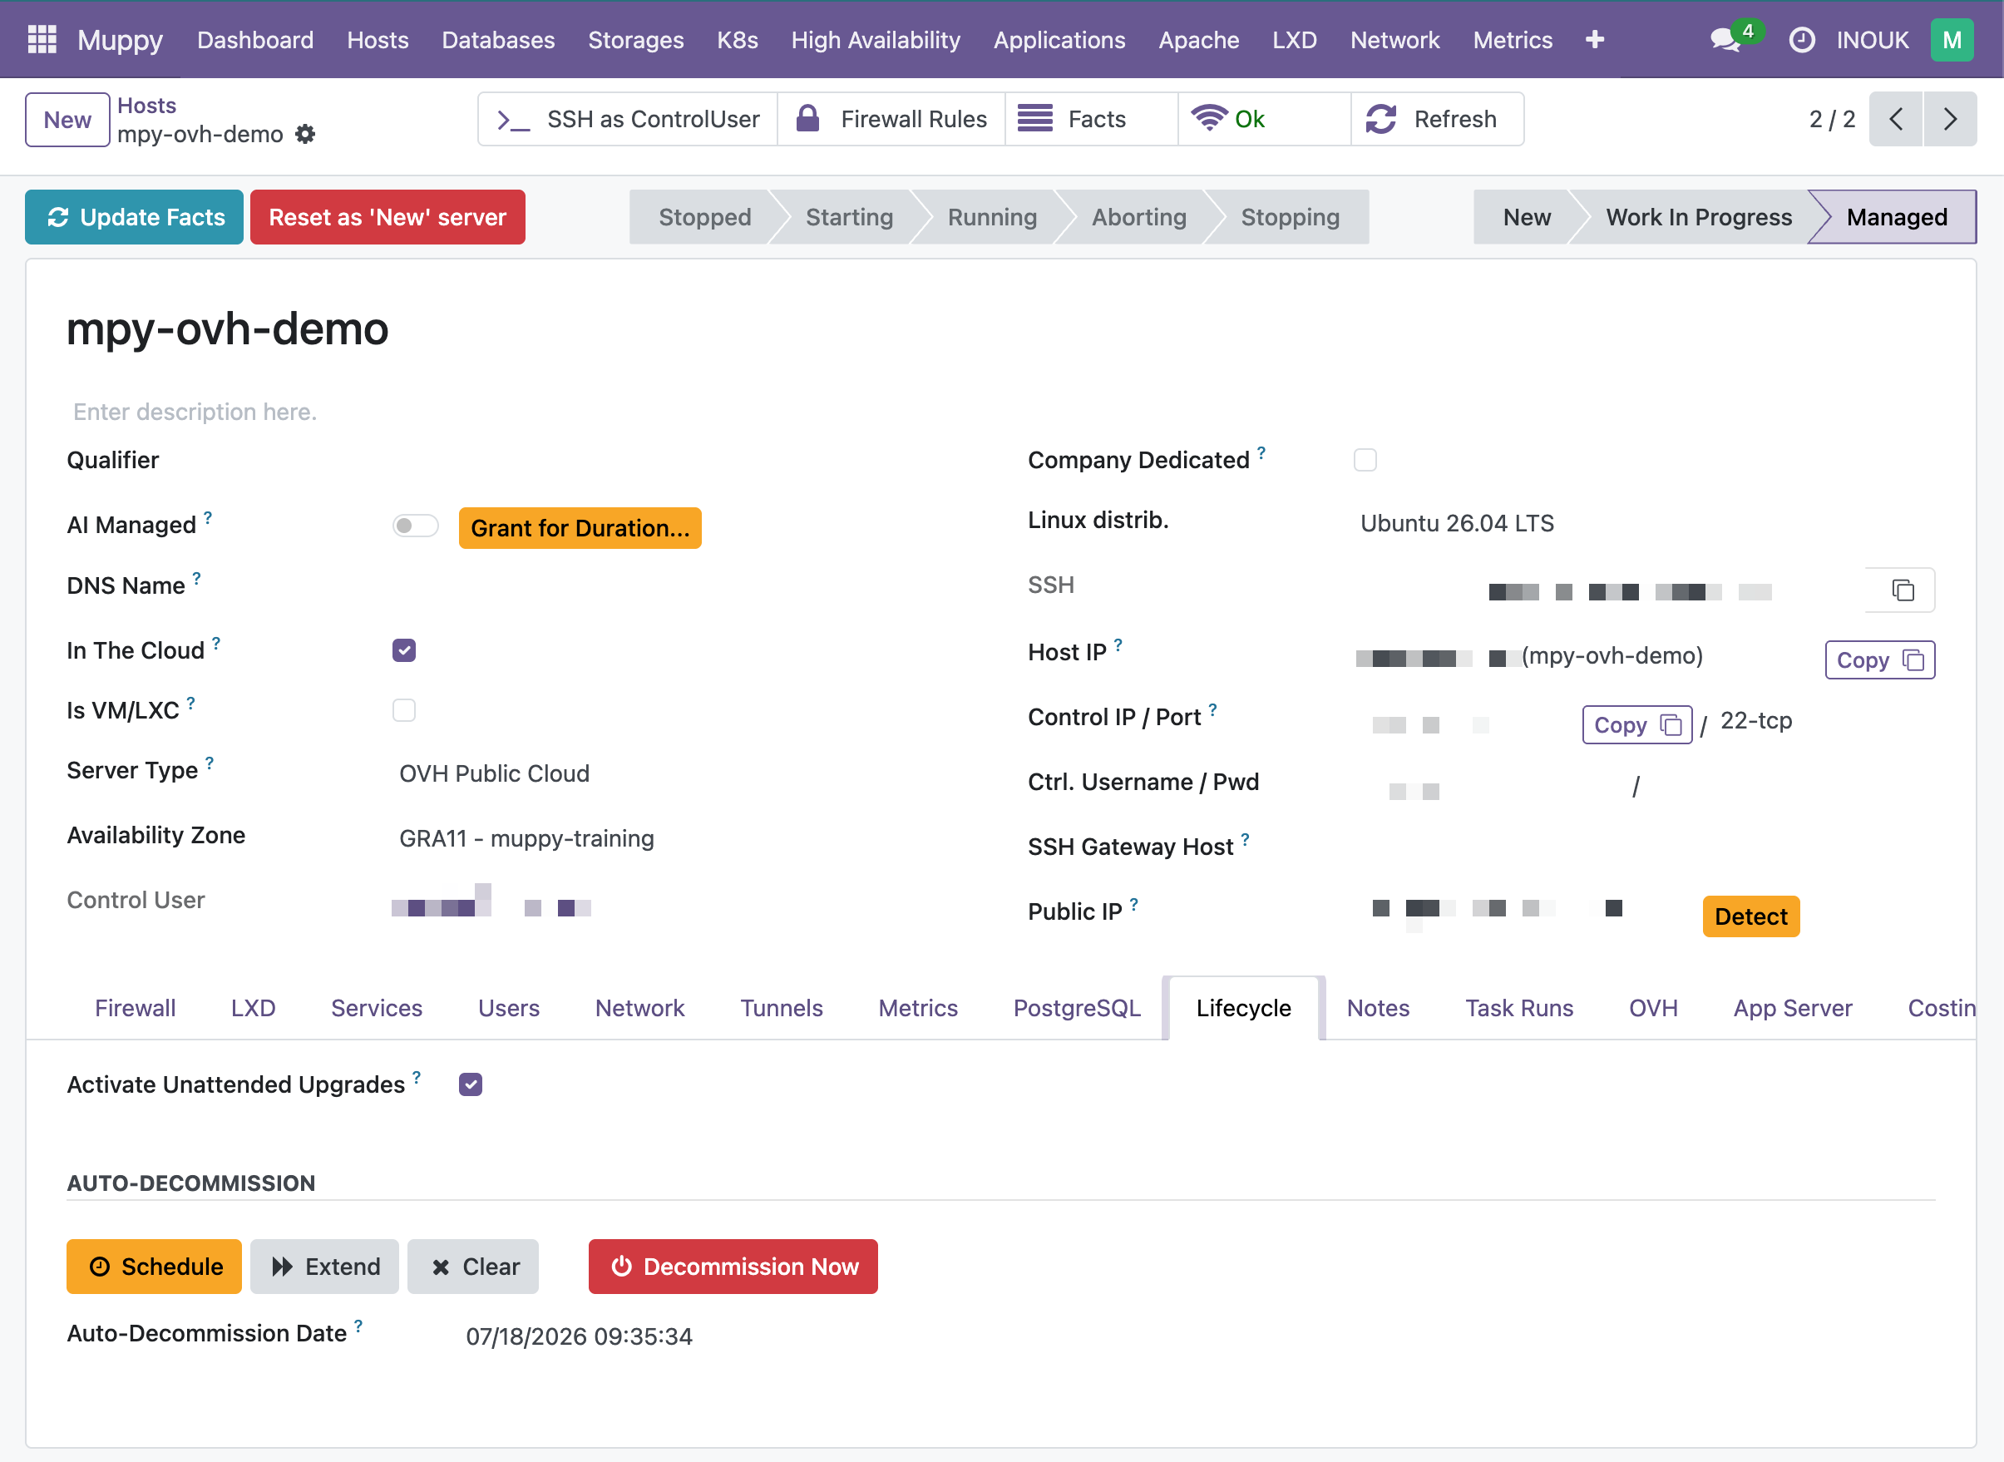Show the Control IP / Port help tooltip

pos(1212,709)
